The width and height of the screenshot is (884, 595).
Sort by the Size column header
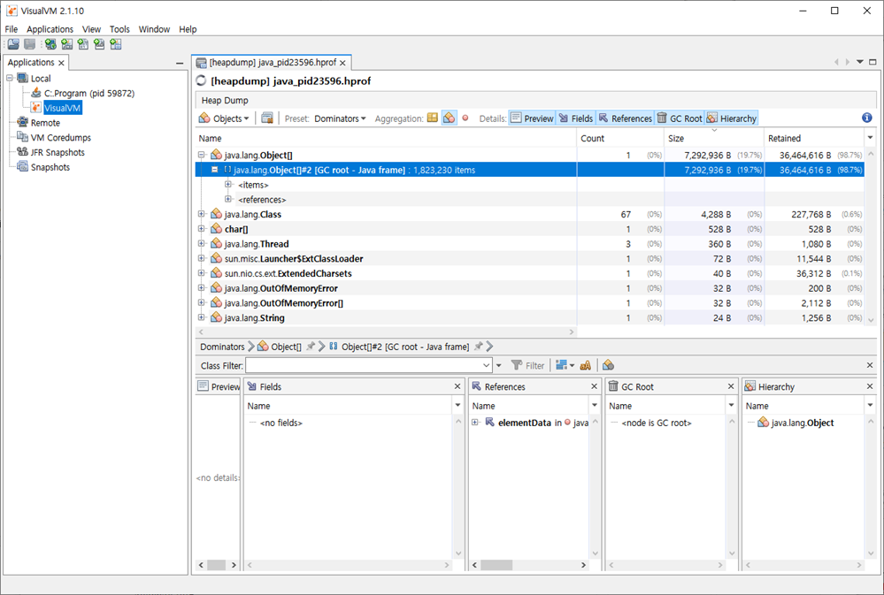click(714, 138)
